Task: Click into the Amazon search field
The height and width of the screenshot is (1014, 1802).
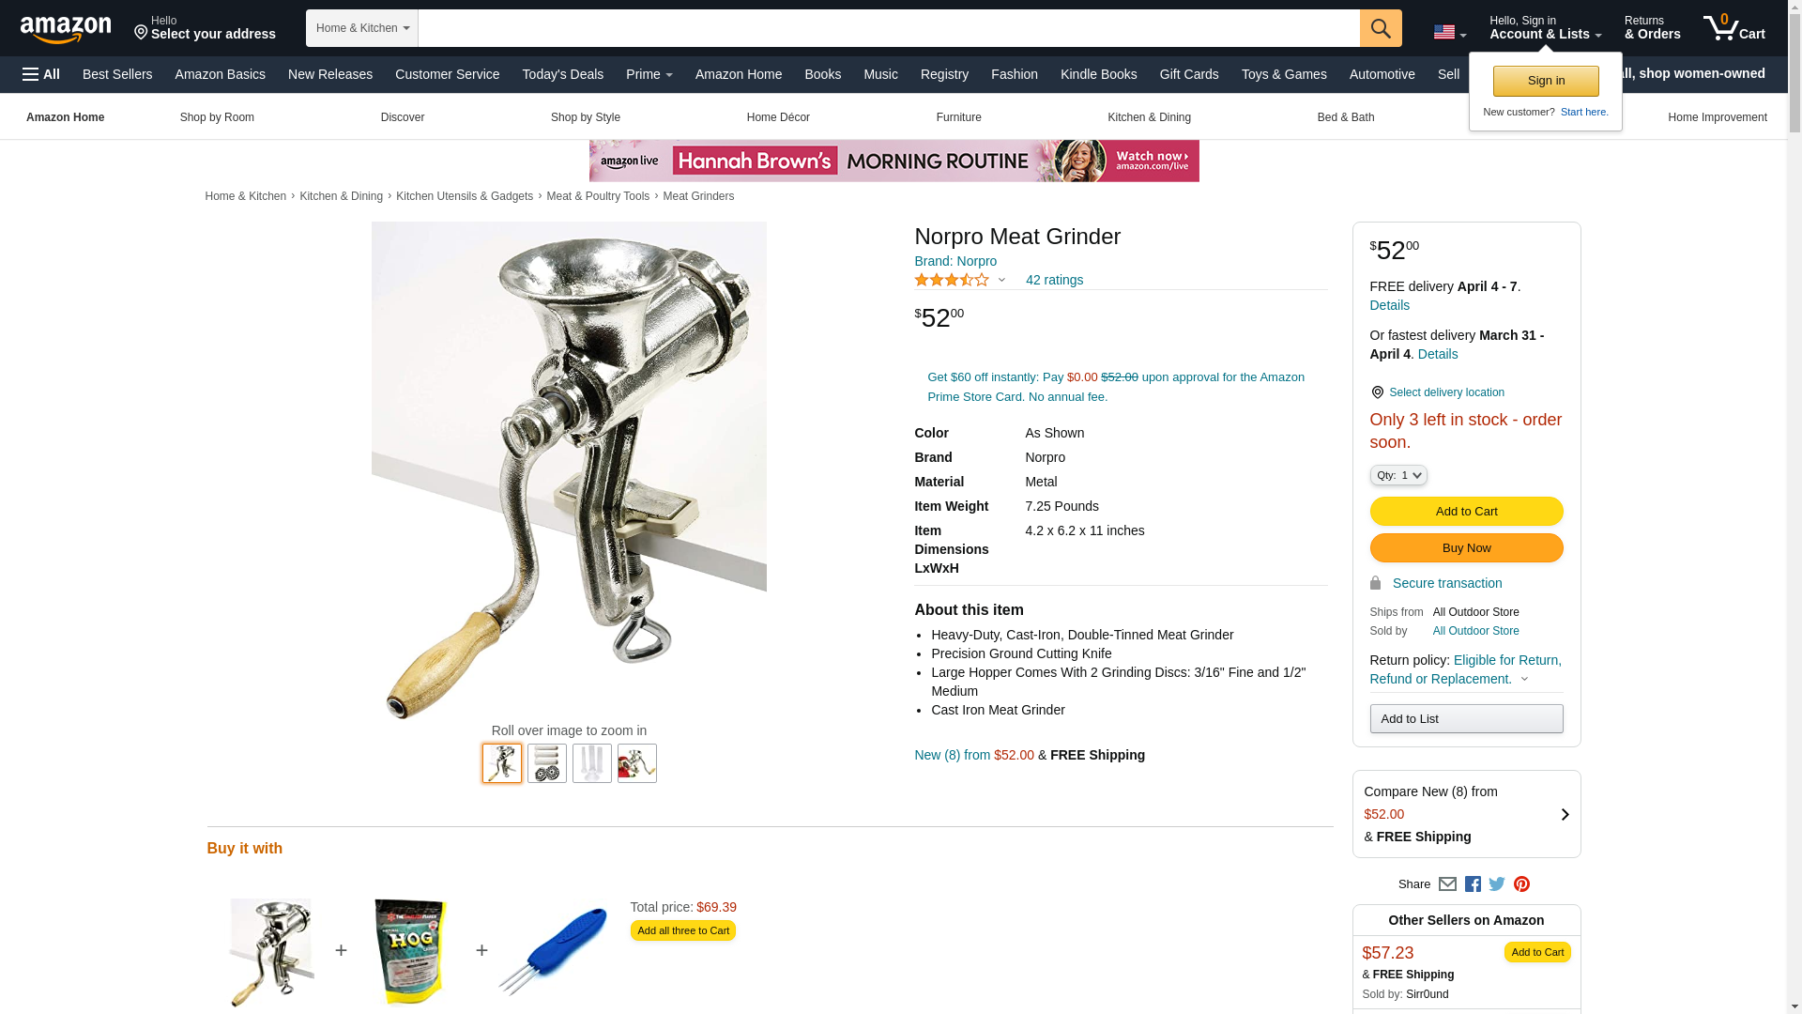Action: [889, 28]
